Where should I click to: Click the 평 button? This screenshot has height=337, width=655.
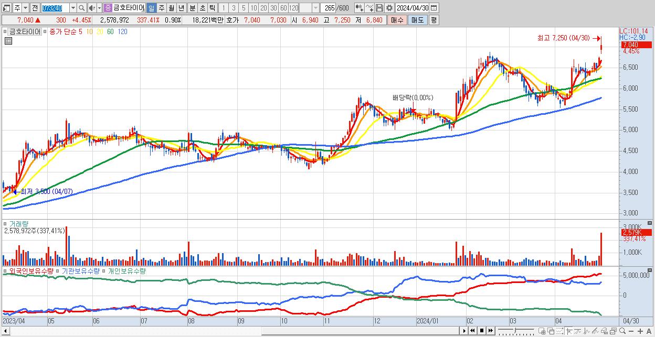coord(434,20)
